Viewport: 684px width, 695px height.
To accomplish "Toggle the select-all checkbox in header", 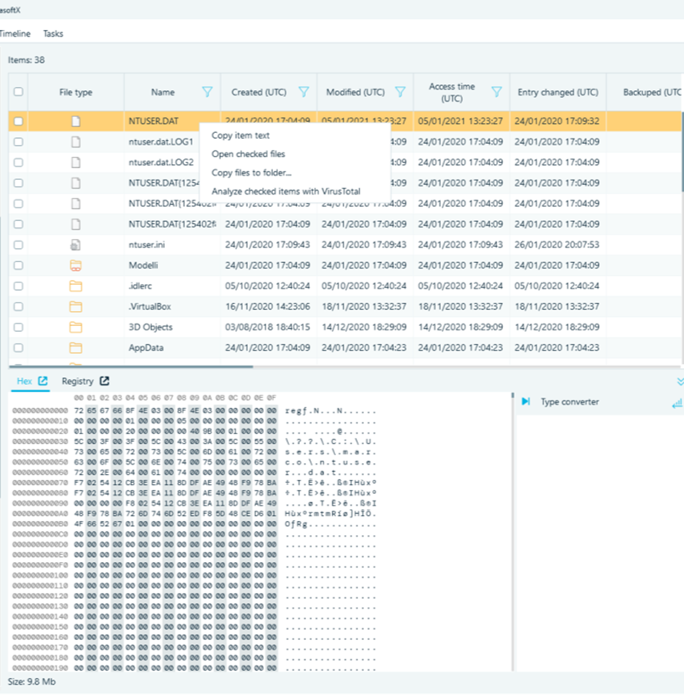I will coord(19,92).
